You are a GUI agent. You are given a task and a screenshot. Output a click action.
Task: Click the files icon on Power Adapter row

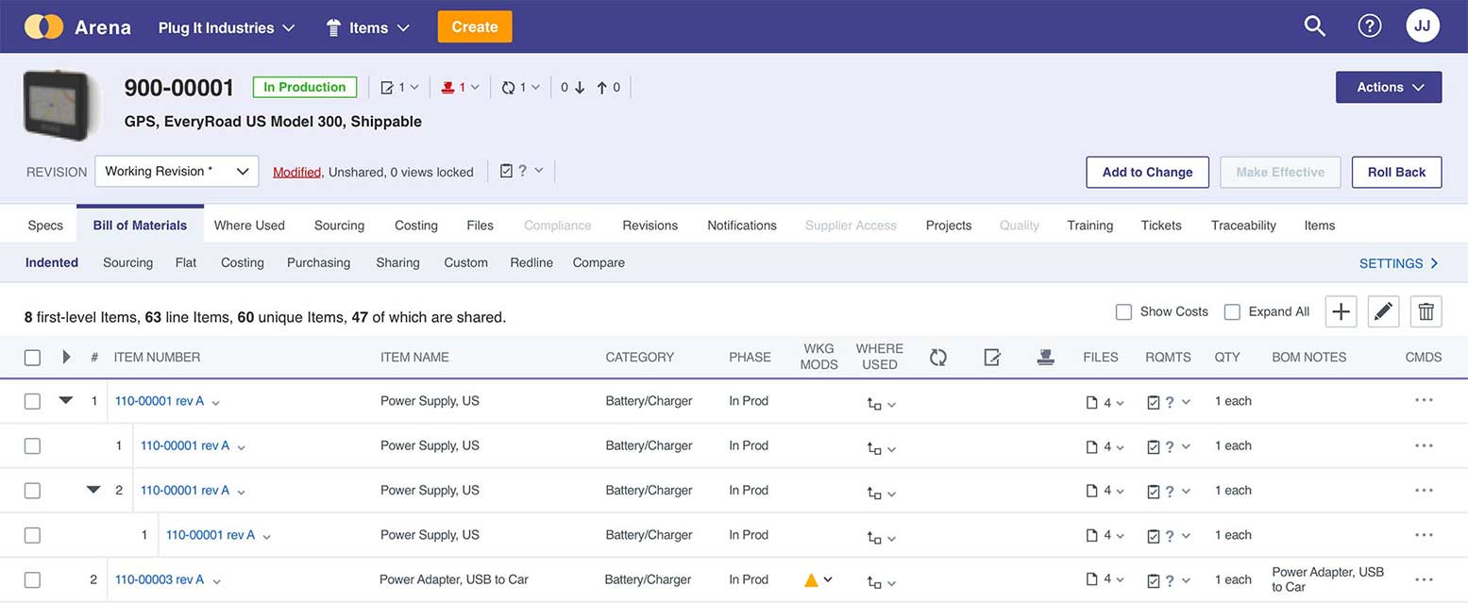[1092, 579]
